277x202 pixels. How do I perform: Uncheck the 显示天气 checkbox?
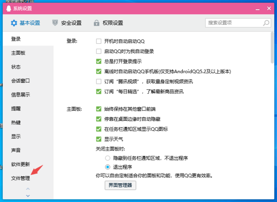(99, 139)
